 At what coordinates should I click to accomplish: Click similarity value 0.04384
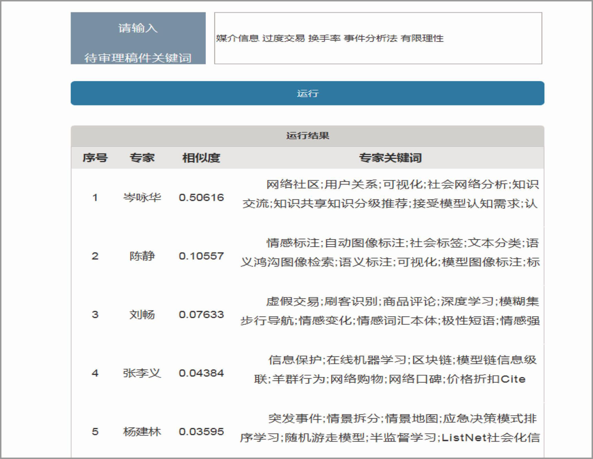coord(201,373)
